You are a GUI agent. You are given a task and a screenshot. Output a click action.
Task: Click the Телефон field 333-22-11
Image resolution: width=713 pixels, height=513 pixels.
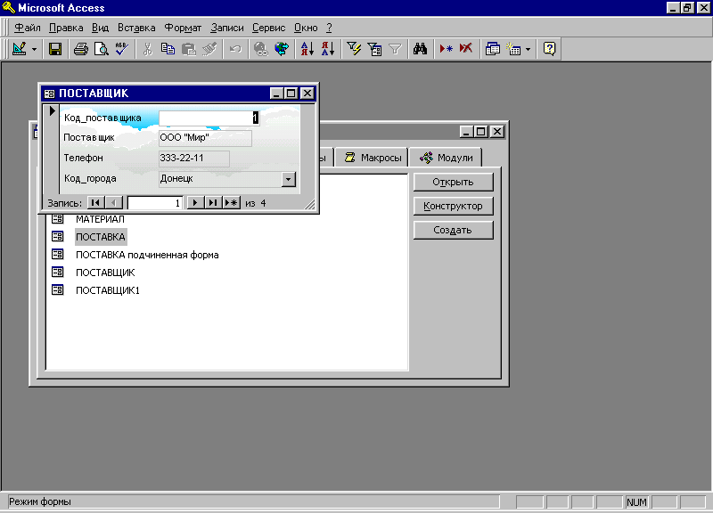pos(194,159)
